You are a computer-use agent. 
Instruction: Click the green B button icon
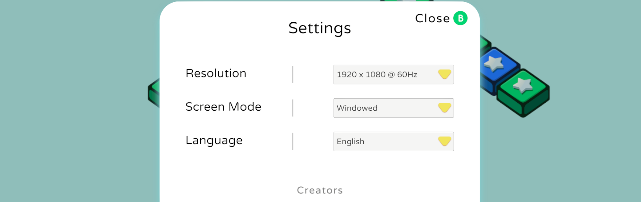coord(460,18)
